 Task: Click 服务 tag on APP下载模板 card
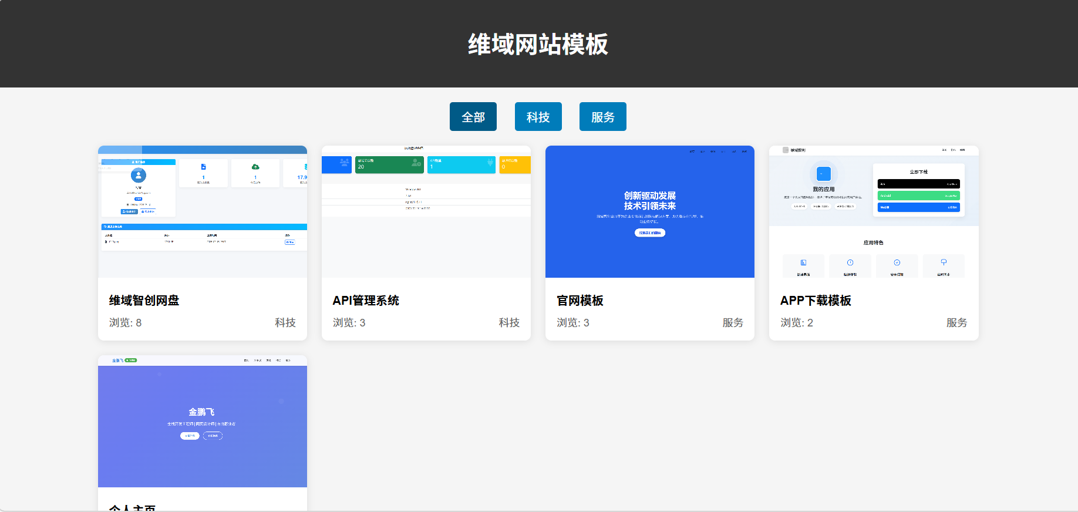956,323
